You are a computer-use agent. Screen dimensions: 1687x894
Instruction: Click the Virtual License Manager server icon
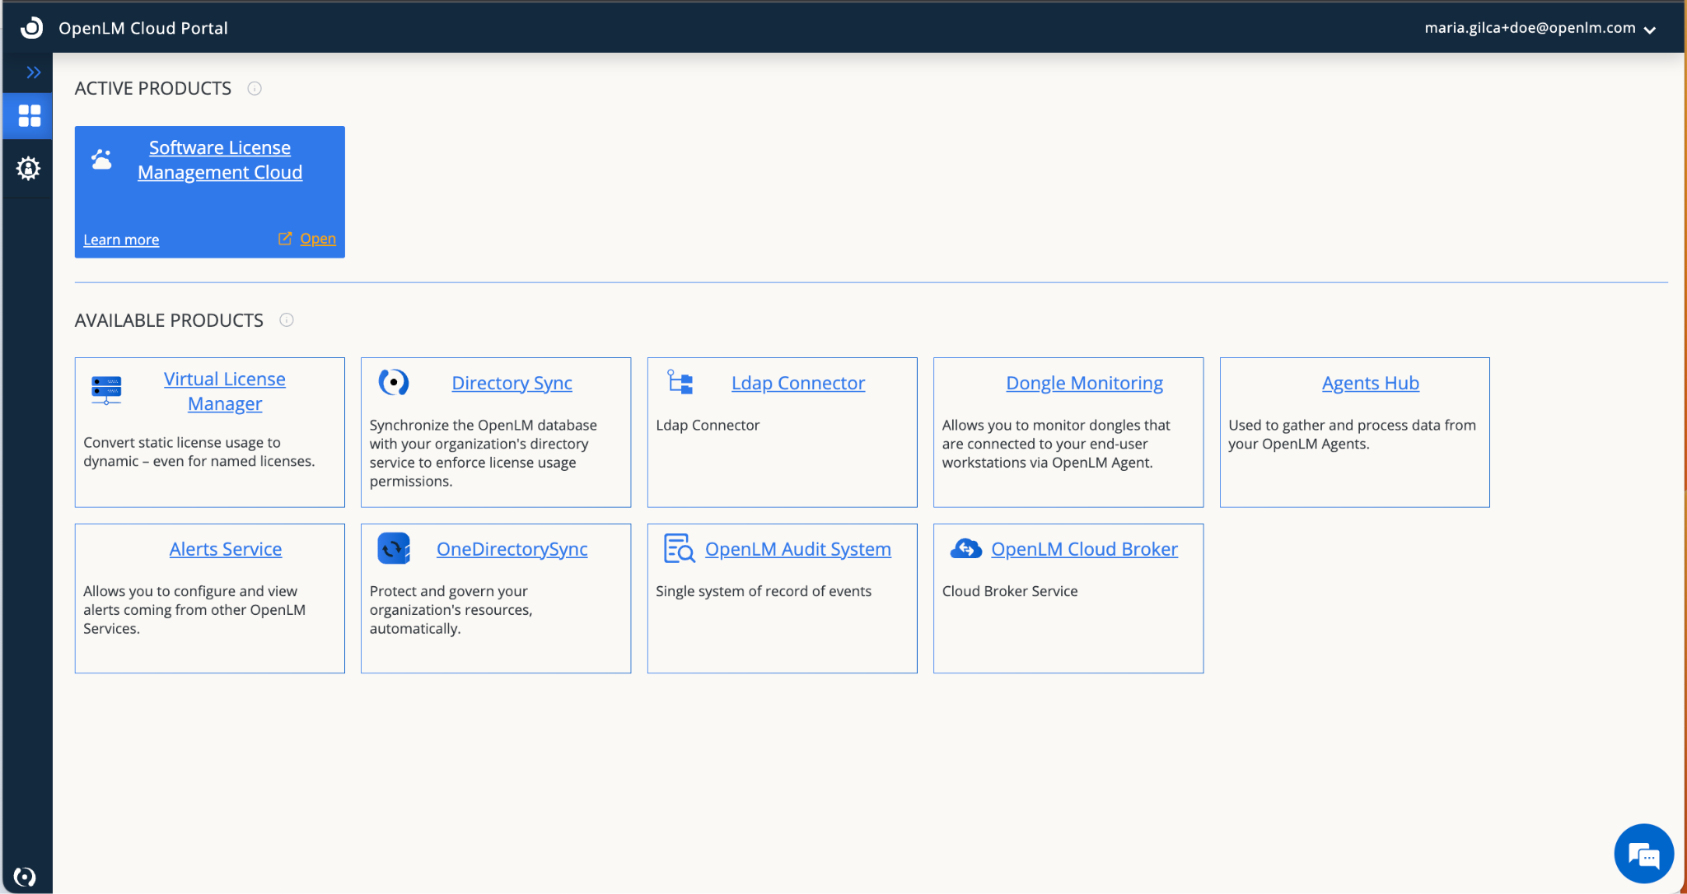click(x=106, y=390)
